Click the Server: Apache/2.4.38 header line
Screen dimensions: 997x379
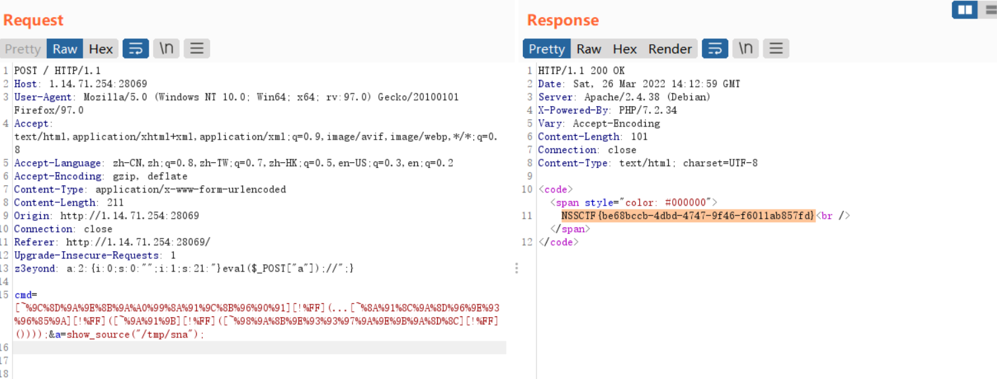pyautogui.click(x=624, y=97)
